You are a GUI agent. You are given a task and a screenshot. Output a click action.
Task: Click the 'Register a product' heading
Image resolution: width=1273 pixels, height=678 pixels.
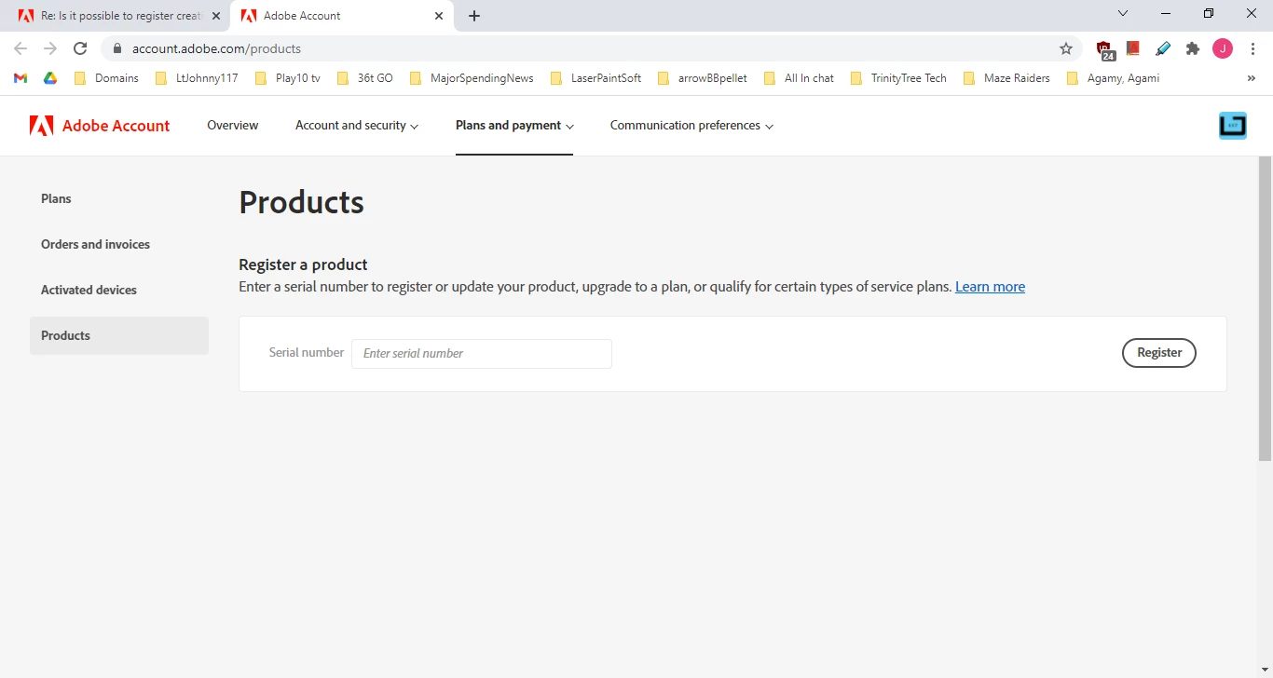click(x=303, y=264)
